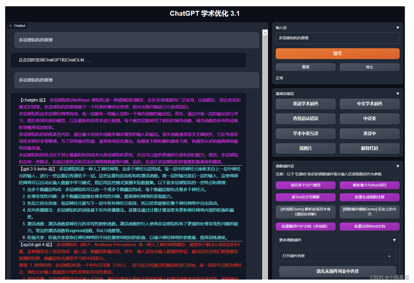Run 批量总结Word文档 plugin
This screenshot has width=414, height=283.
369,226
